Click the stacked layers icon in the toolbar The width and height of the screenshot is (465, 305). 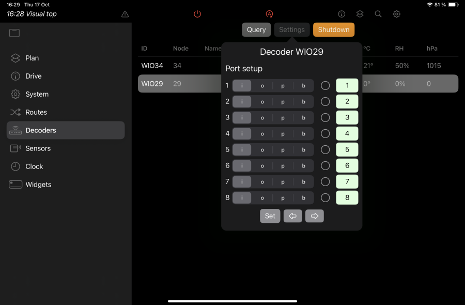pos(360,14)
